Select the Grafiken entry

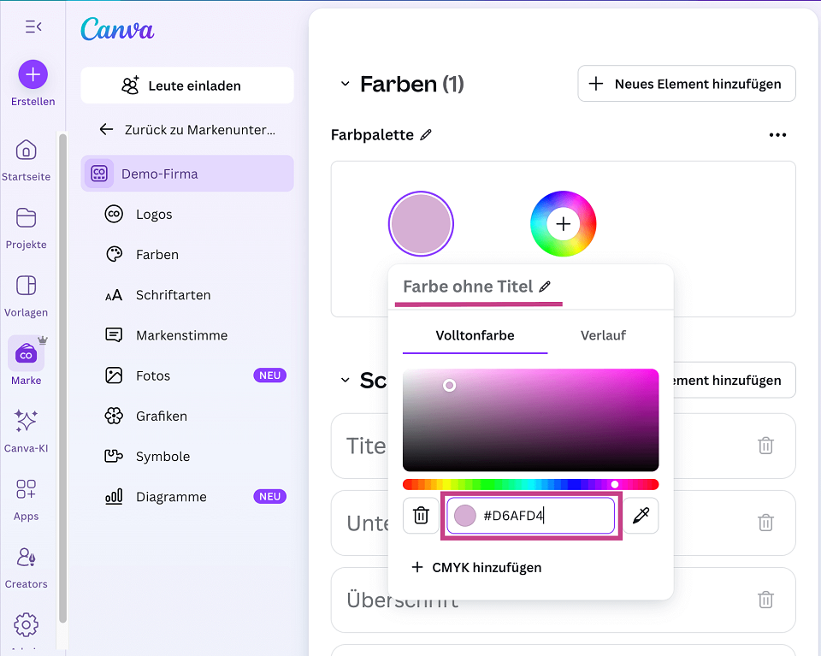tap(159, 416)
